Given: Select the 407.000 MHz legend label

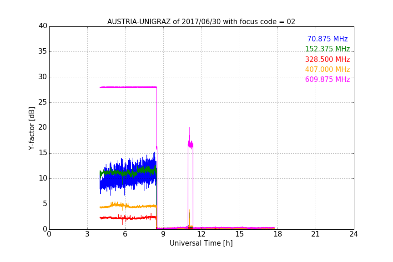Looking at the screenshot, I should (x=327, y=70).
